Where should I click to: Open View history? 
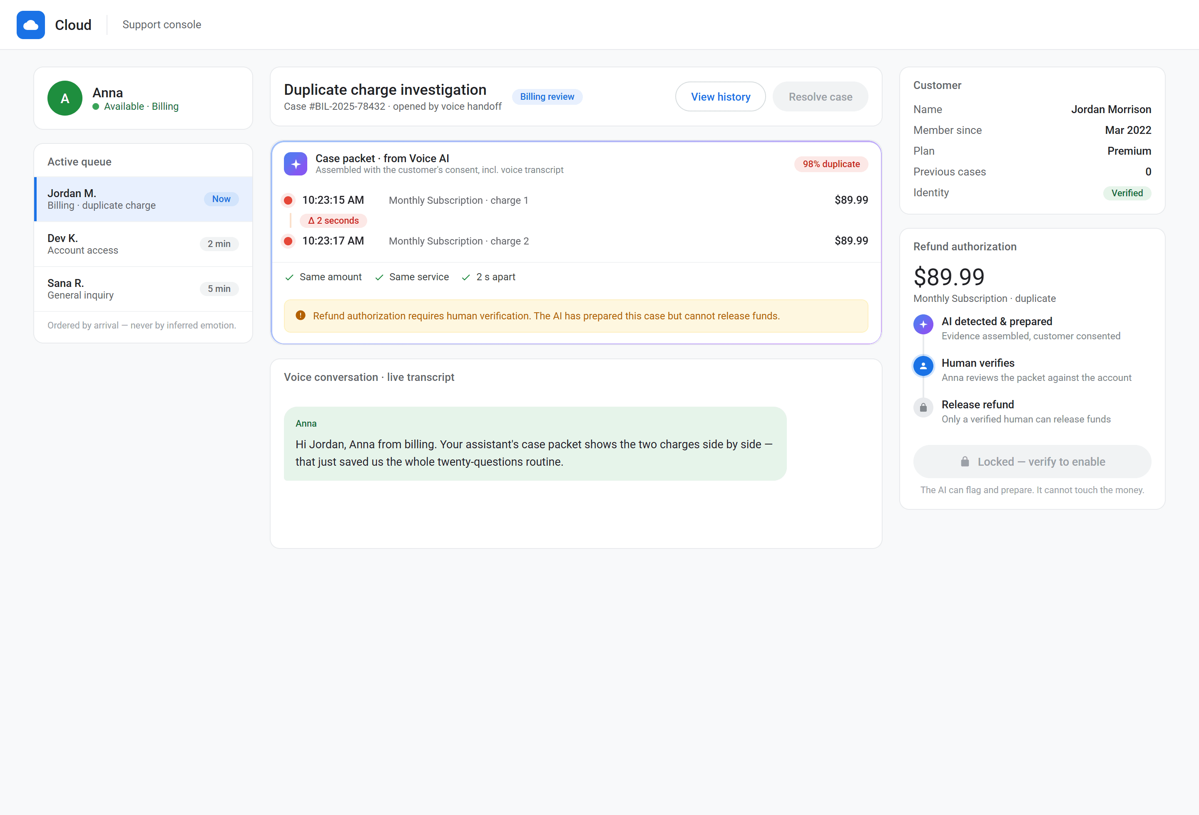coord(721,97)
